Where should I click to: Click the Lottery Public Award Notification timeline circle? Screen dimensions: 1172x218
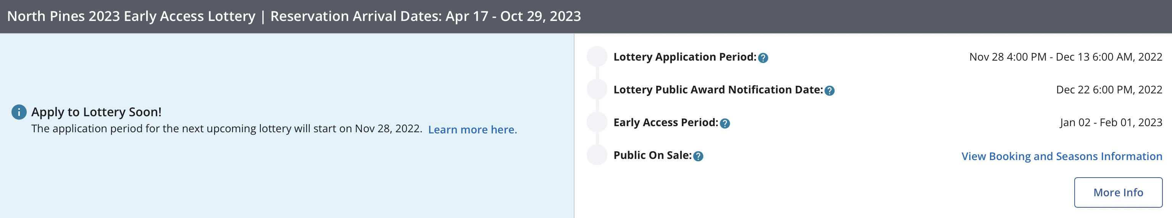coord(596,90)
